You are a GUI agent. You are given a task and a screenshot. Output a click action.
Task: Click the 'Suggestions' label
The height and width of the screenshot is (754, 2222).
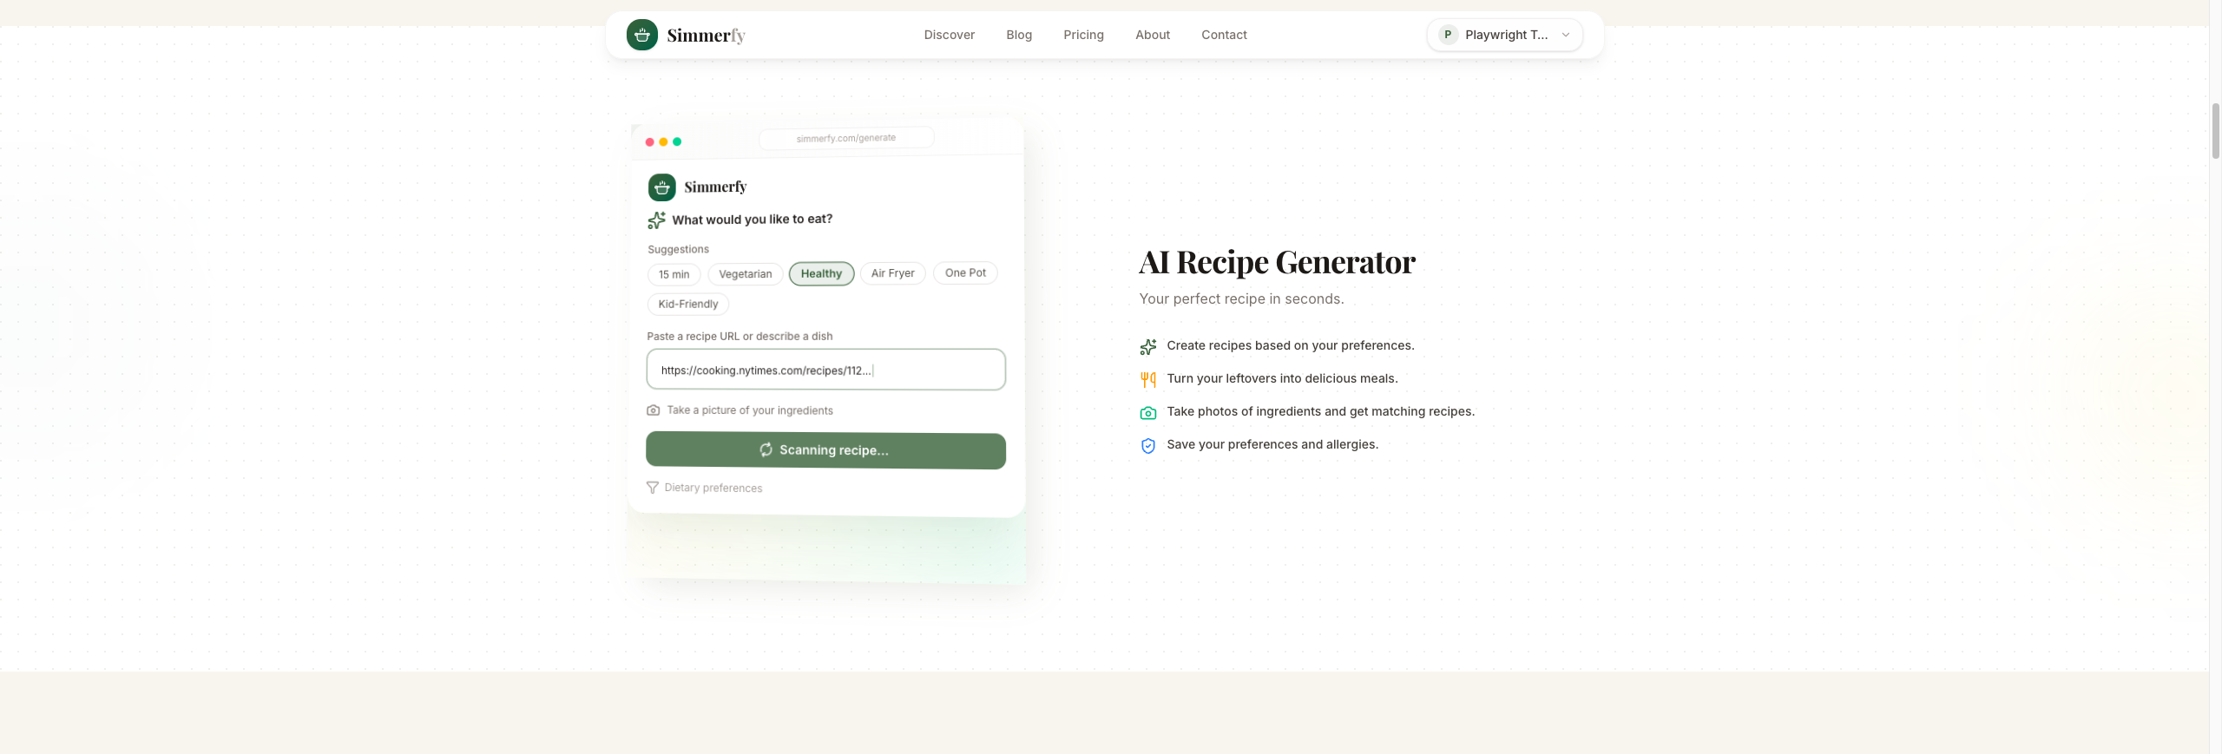pyautogui.click(x=678, y=249)
